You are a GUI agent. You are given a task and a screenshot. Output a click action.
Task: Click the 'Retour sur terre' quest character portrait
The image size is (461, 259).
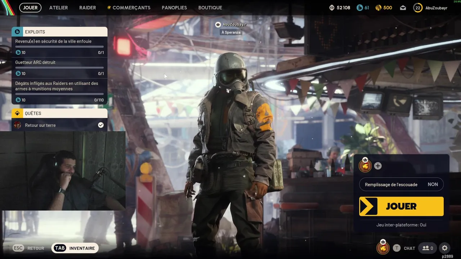click(x=17, y=125)
